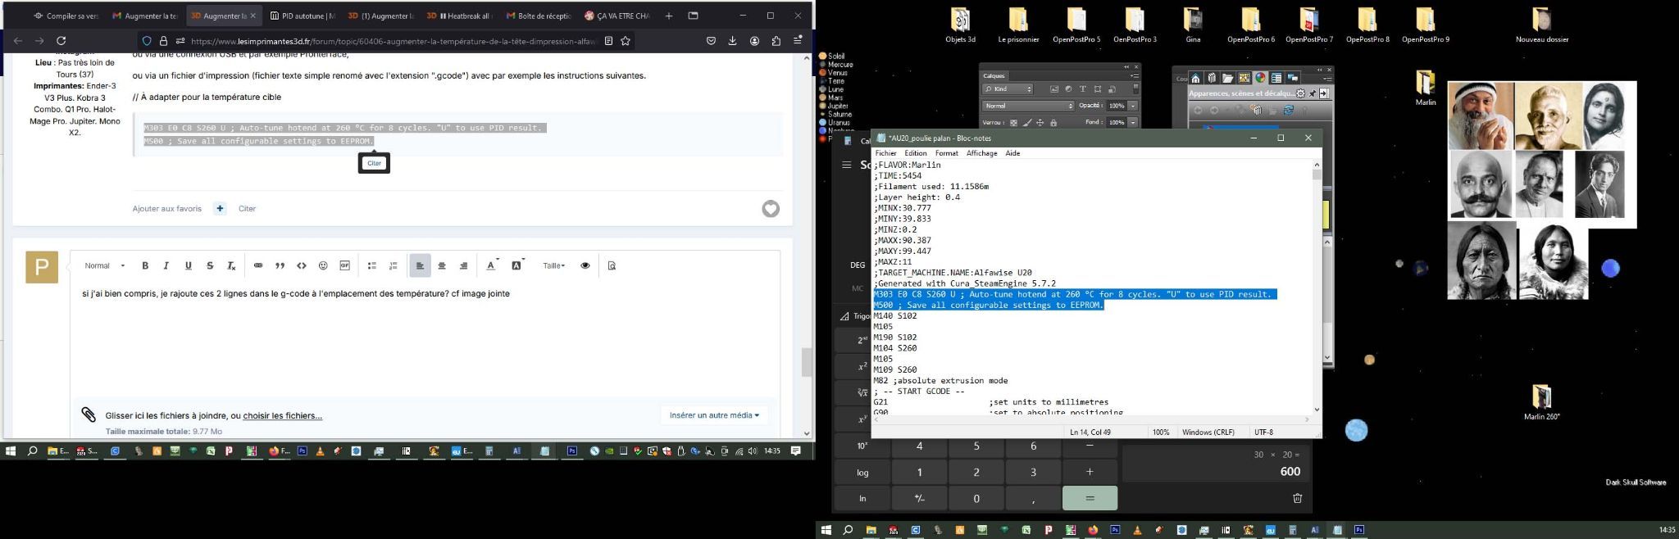Center-align text in the forum editor
This screenshot has width=1679, height=539.
pos(442,265)
